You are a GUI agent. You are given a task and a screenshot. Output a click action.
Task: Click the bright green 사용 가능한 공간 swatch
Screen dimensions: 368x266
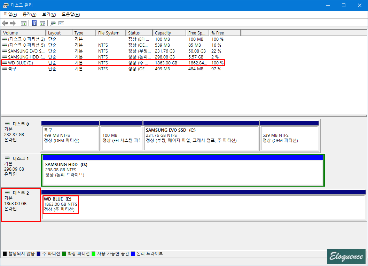pos(93,254)
